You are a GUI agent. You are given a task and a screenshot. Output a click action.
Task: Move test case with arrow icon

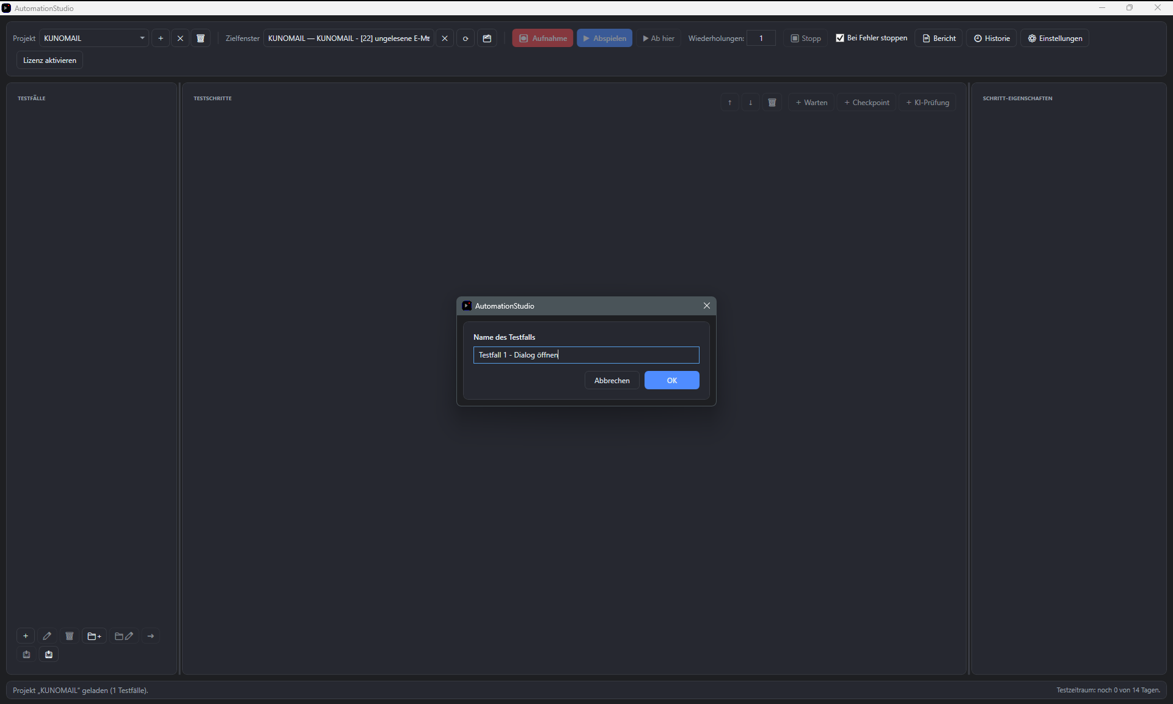tap(151, 636)
